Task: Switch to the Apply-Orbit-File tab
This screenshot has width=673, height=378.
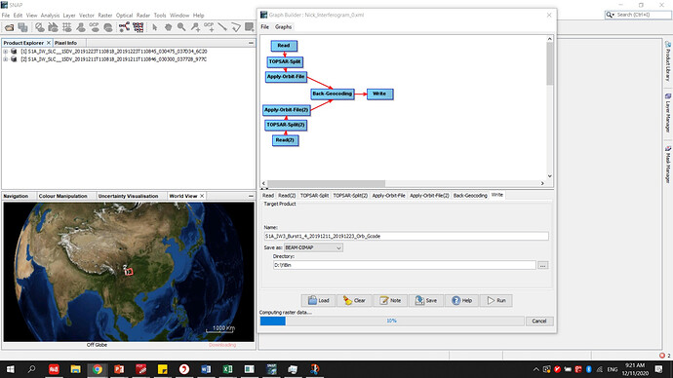Action: 388,196
